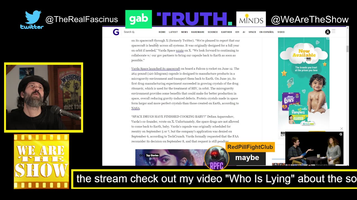Open the SPACE nav item
The height and width of the screenshot is (200, 357).
point(252,32)
